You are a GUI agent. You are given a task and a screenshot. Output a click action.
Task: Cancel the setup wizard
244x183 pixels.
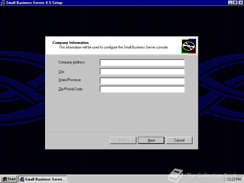[x=179, y=140]
